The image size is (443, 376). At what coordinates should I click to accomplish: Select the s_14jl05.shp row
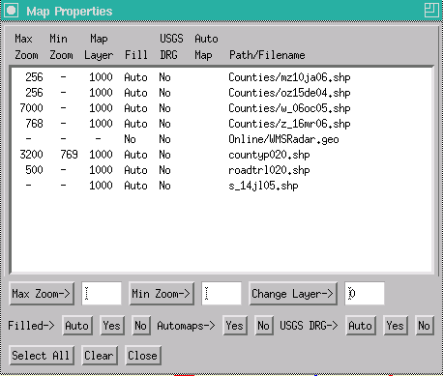pos(221,186)
